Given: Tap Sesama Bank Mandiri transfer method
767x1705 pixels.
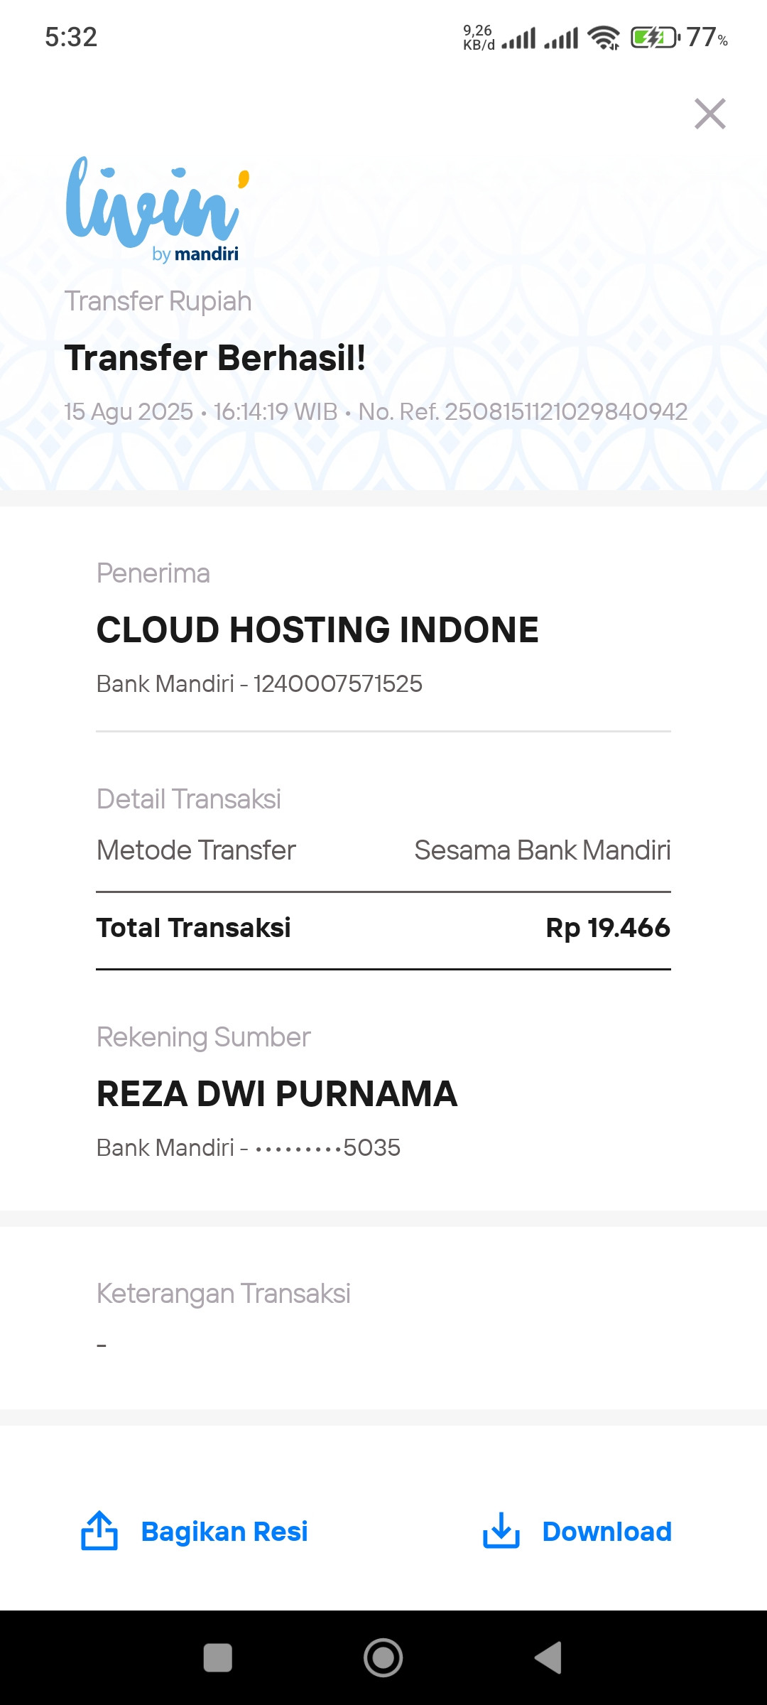Looking at the screenshot, I should (x=542, y=850).
